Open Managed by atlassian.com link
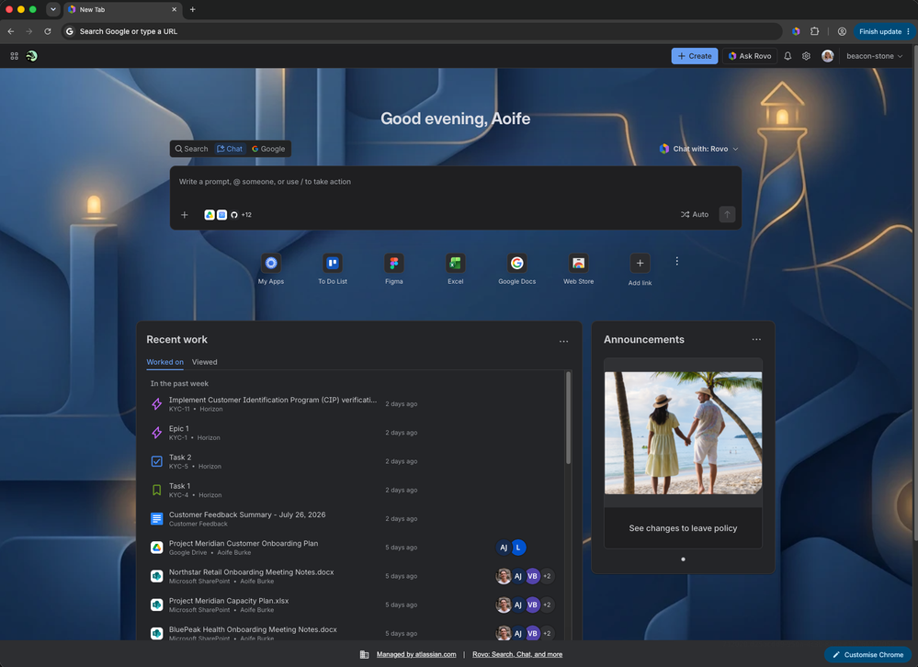This screenshot has width=918, height=667. point(416,655)
